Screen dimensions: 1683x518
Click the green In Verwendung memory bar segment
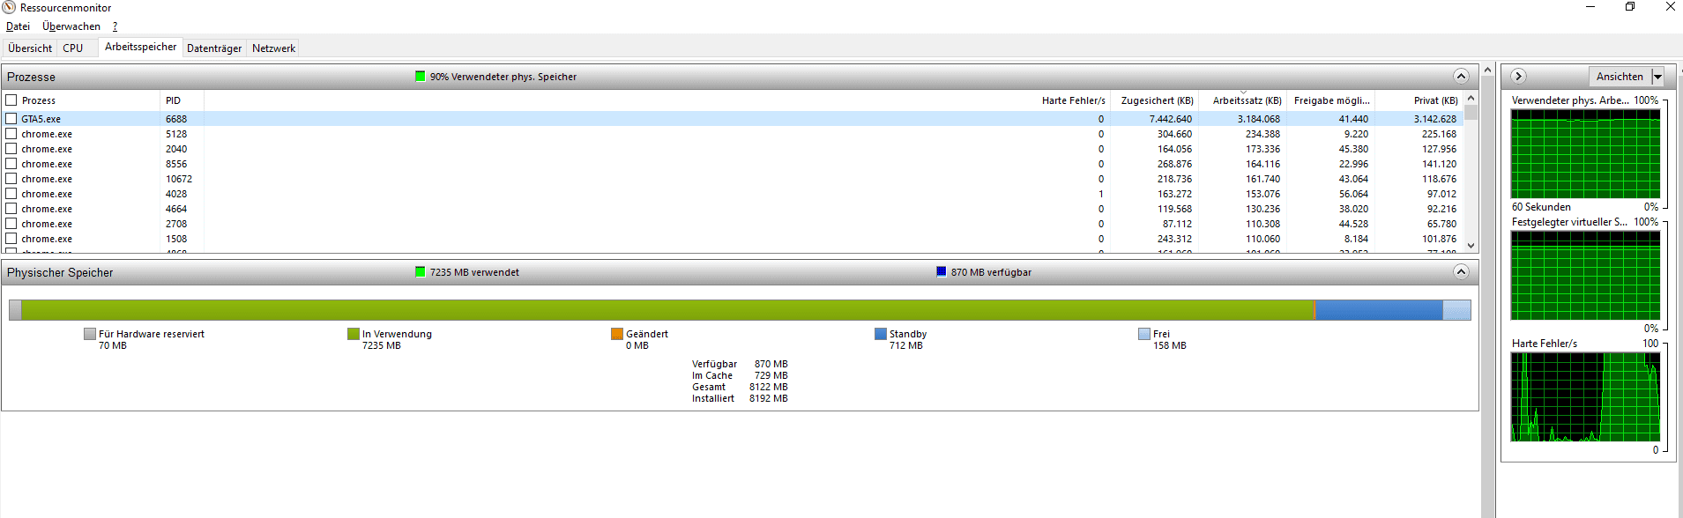[x=667, y=309]
